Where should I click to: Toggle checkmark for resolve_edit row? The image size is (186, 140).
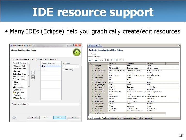[93, 101]
